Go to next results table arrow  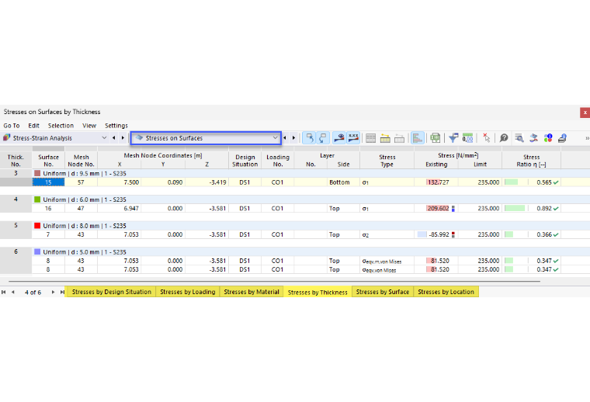(294, 138)
